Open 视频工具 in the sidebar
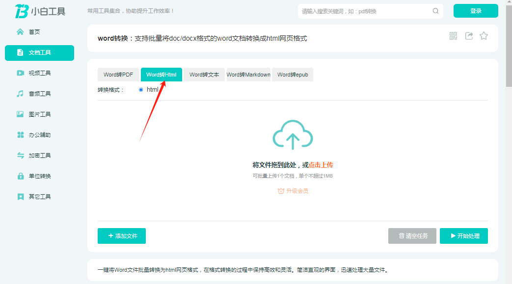Screen dimensions: 512x284 coord(39,73)
